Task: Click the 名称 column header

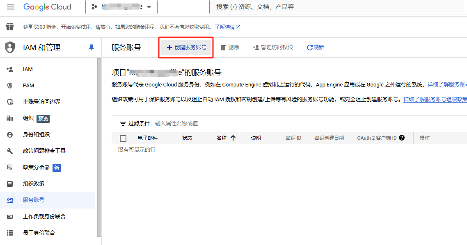Action: (222, 138)
